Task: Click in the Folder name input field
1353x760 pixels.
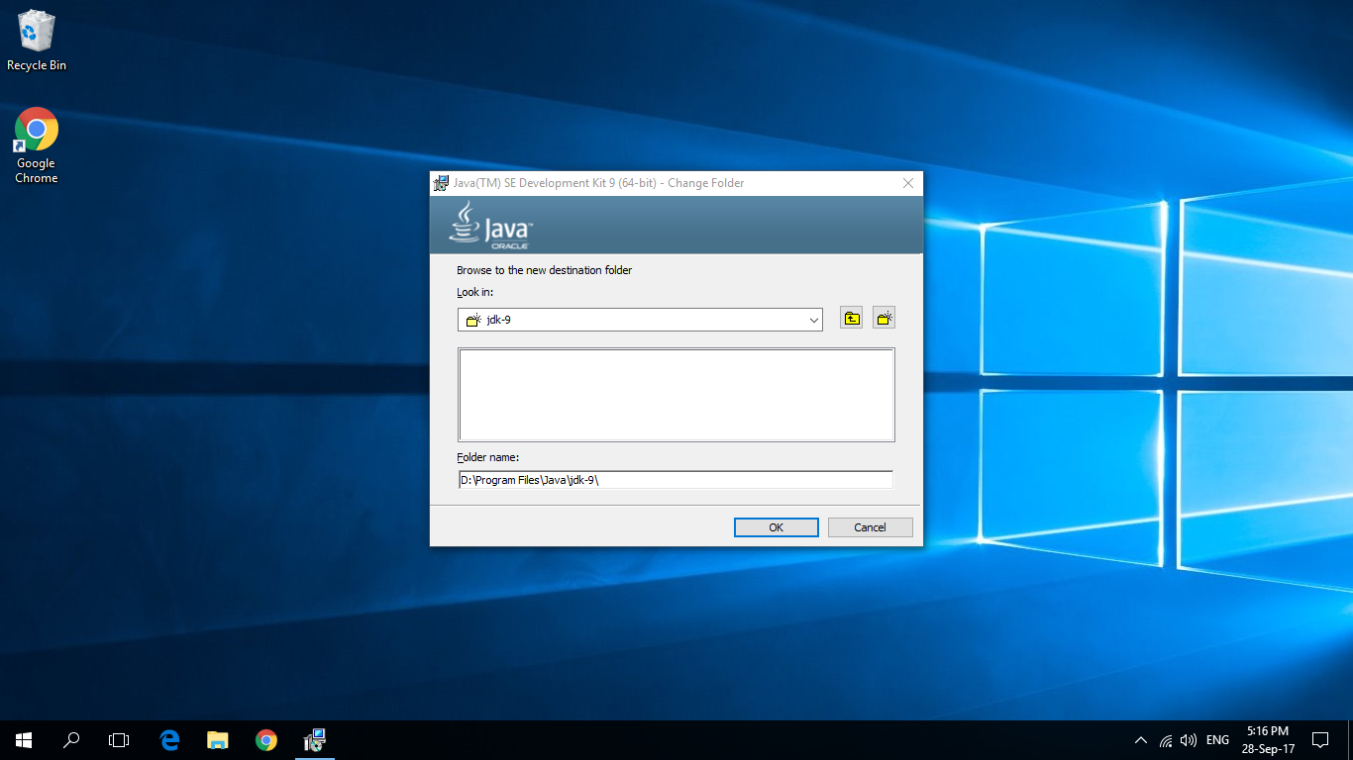Action: (x=676, y=480)
